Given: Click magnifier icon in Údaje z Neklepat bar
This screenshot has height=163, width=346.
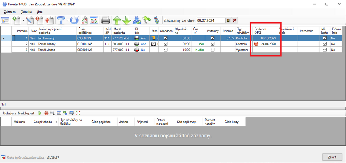Looking at the screenshot, I should click(x=53, y=113).
